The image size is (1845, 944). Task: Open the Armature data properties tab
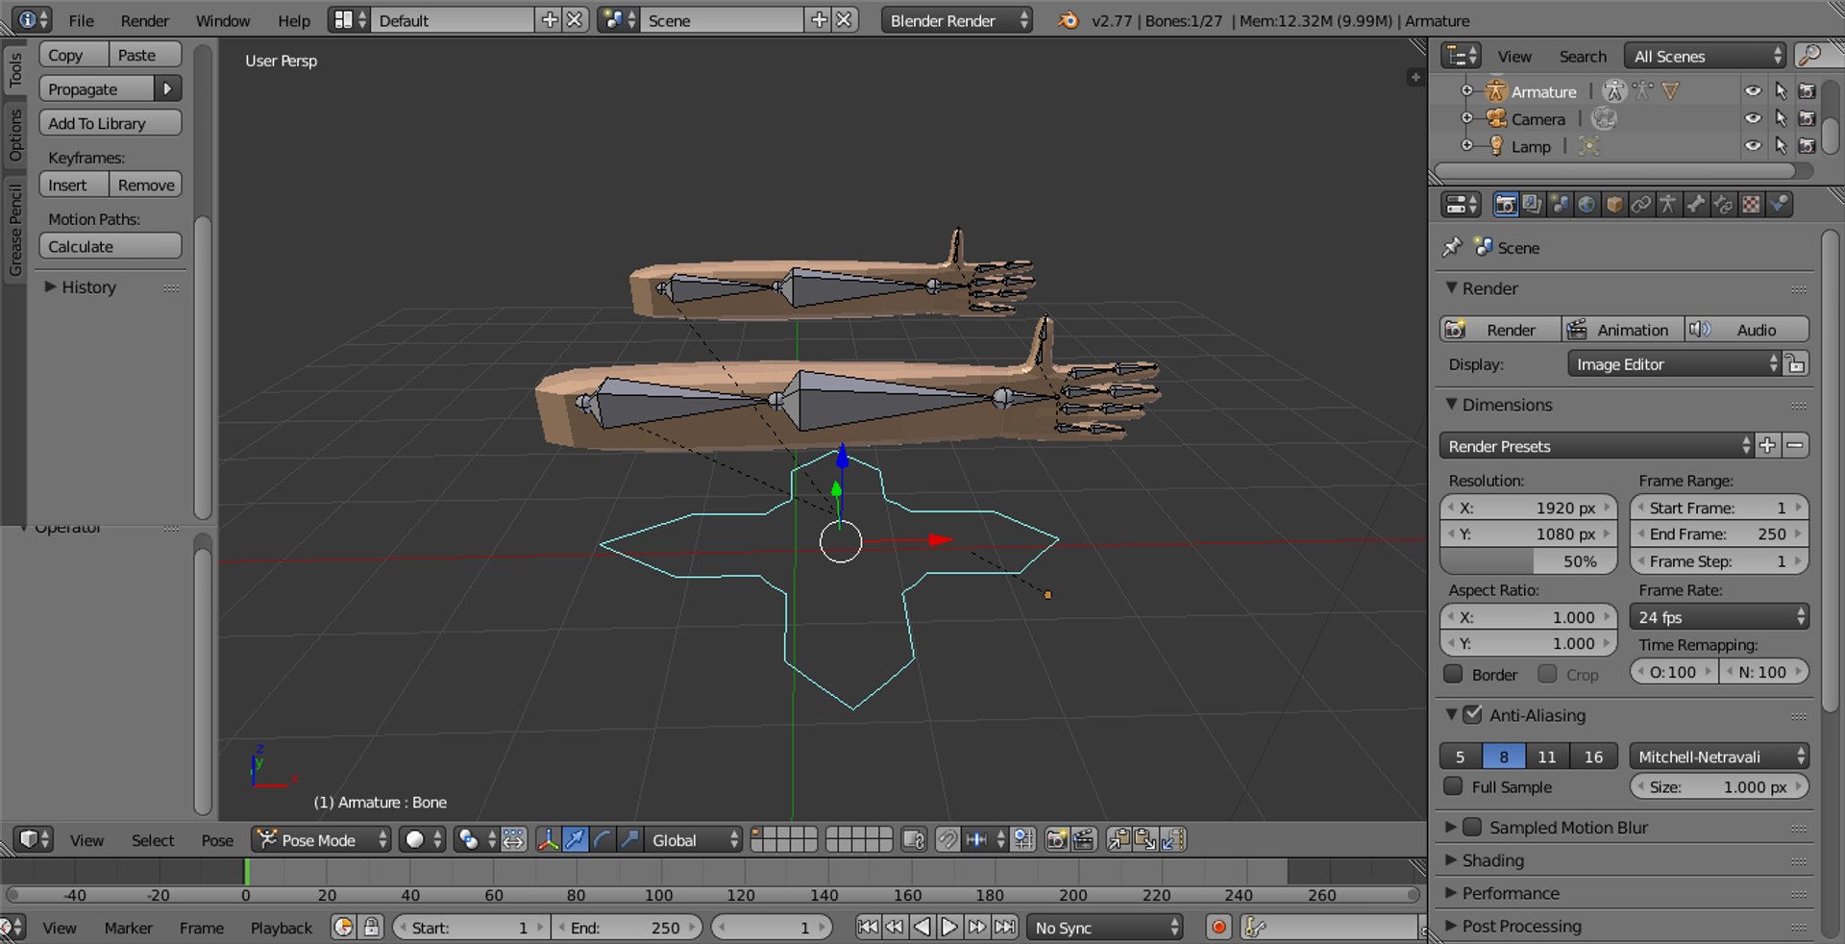click(1668, 204)
